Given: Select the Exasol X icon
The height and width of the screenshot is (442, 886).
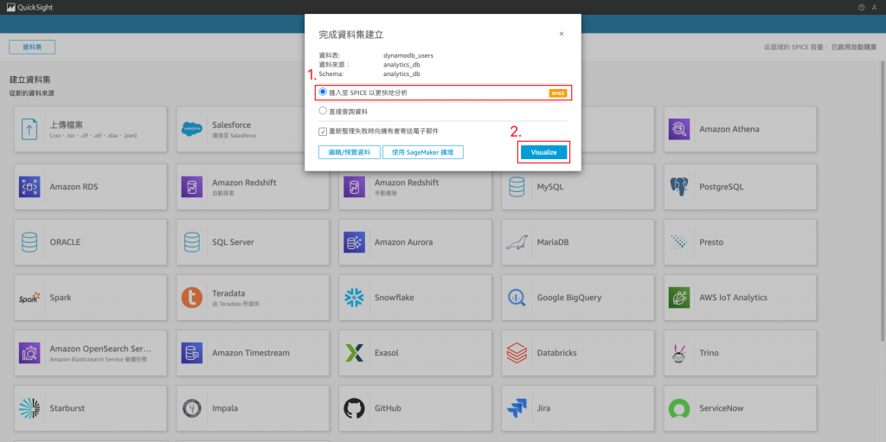Looking at the screenshot, I should pyautogui.click(x=354, y=353).
